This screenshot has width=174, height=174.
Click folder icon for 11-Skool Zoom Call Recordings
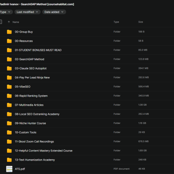click(9, 141)
